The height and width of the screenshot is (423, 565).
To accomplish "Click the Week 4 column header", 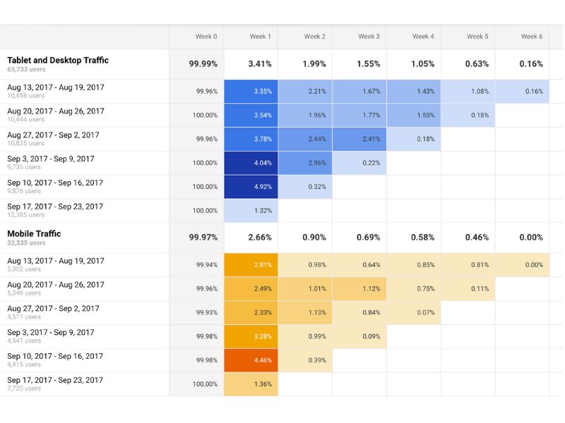I will [x=423, y=37].
